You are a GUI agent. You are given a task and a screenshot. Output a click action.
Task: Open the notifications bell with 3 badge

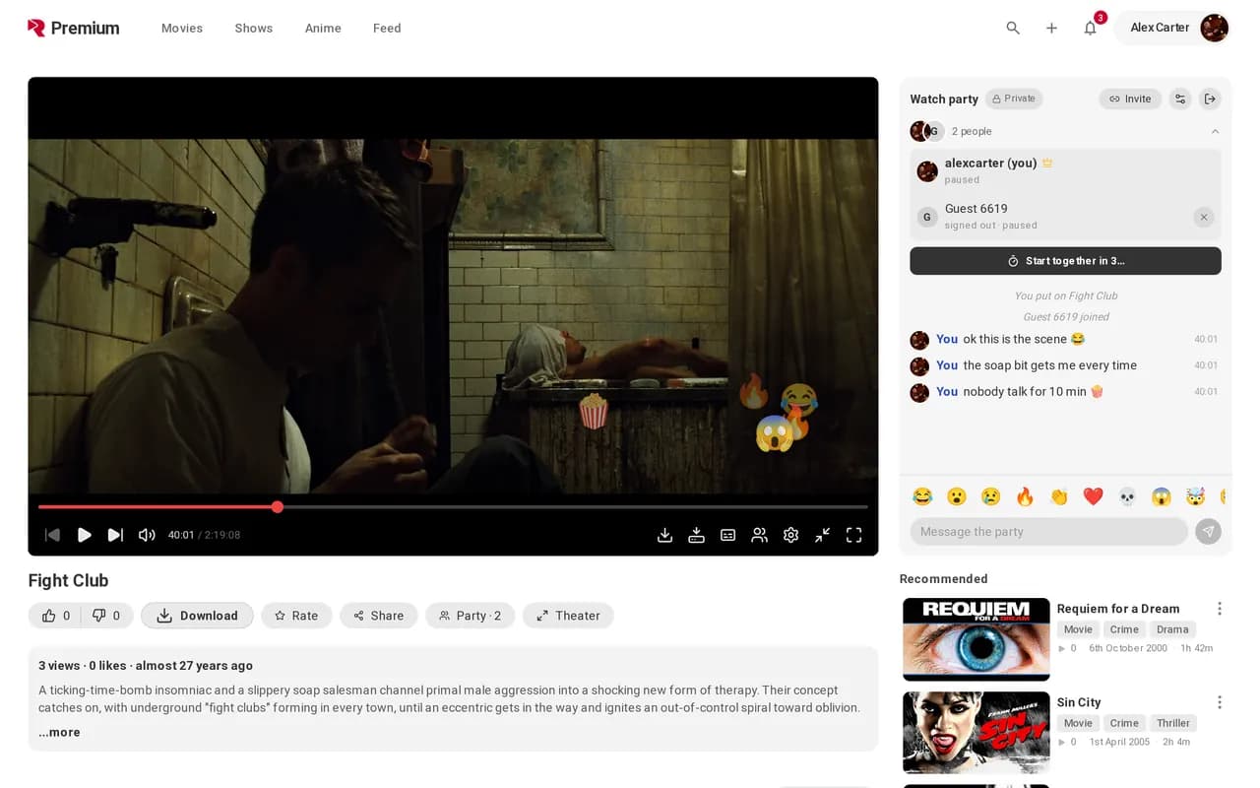[x=1091, y=28]
